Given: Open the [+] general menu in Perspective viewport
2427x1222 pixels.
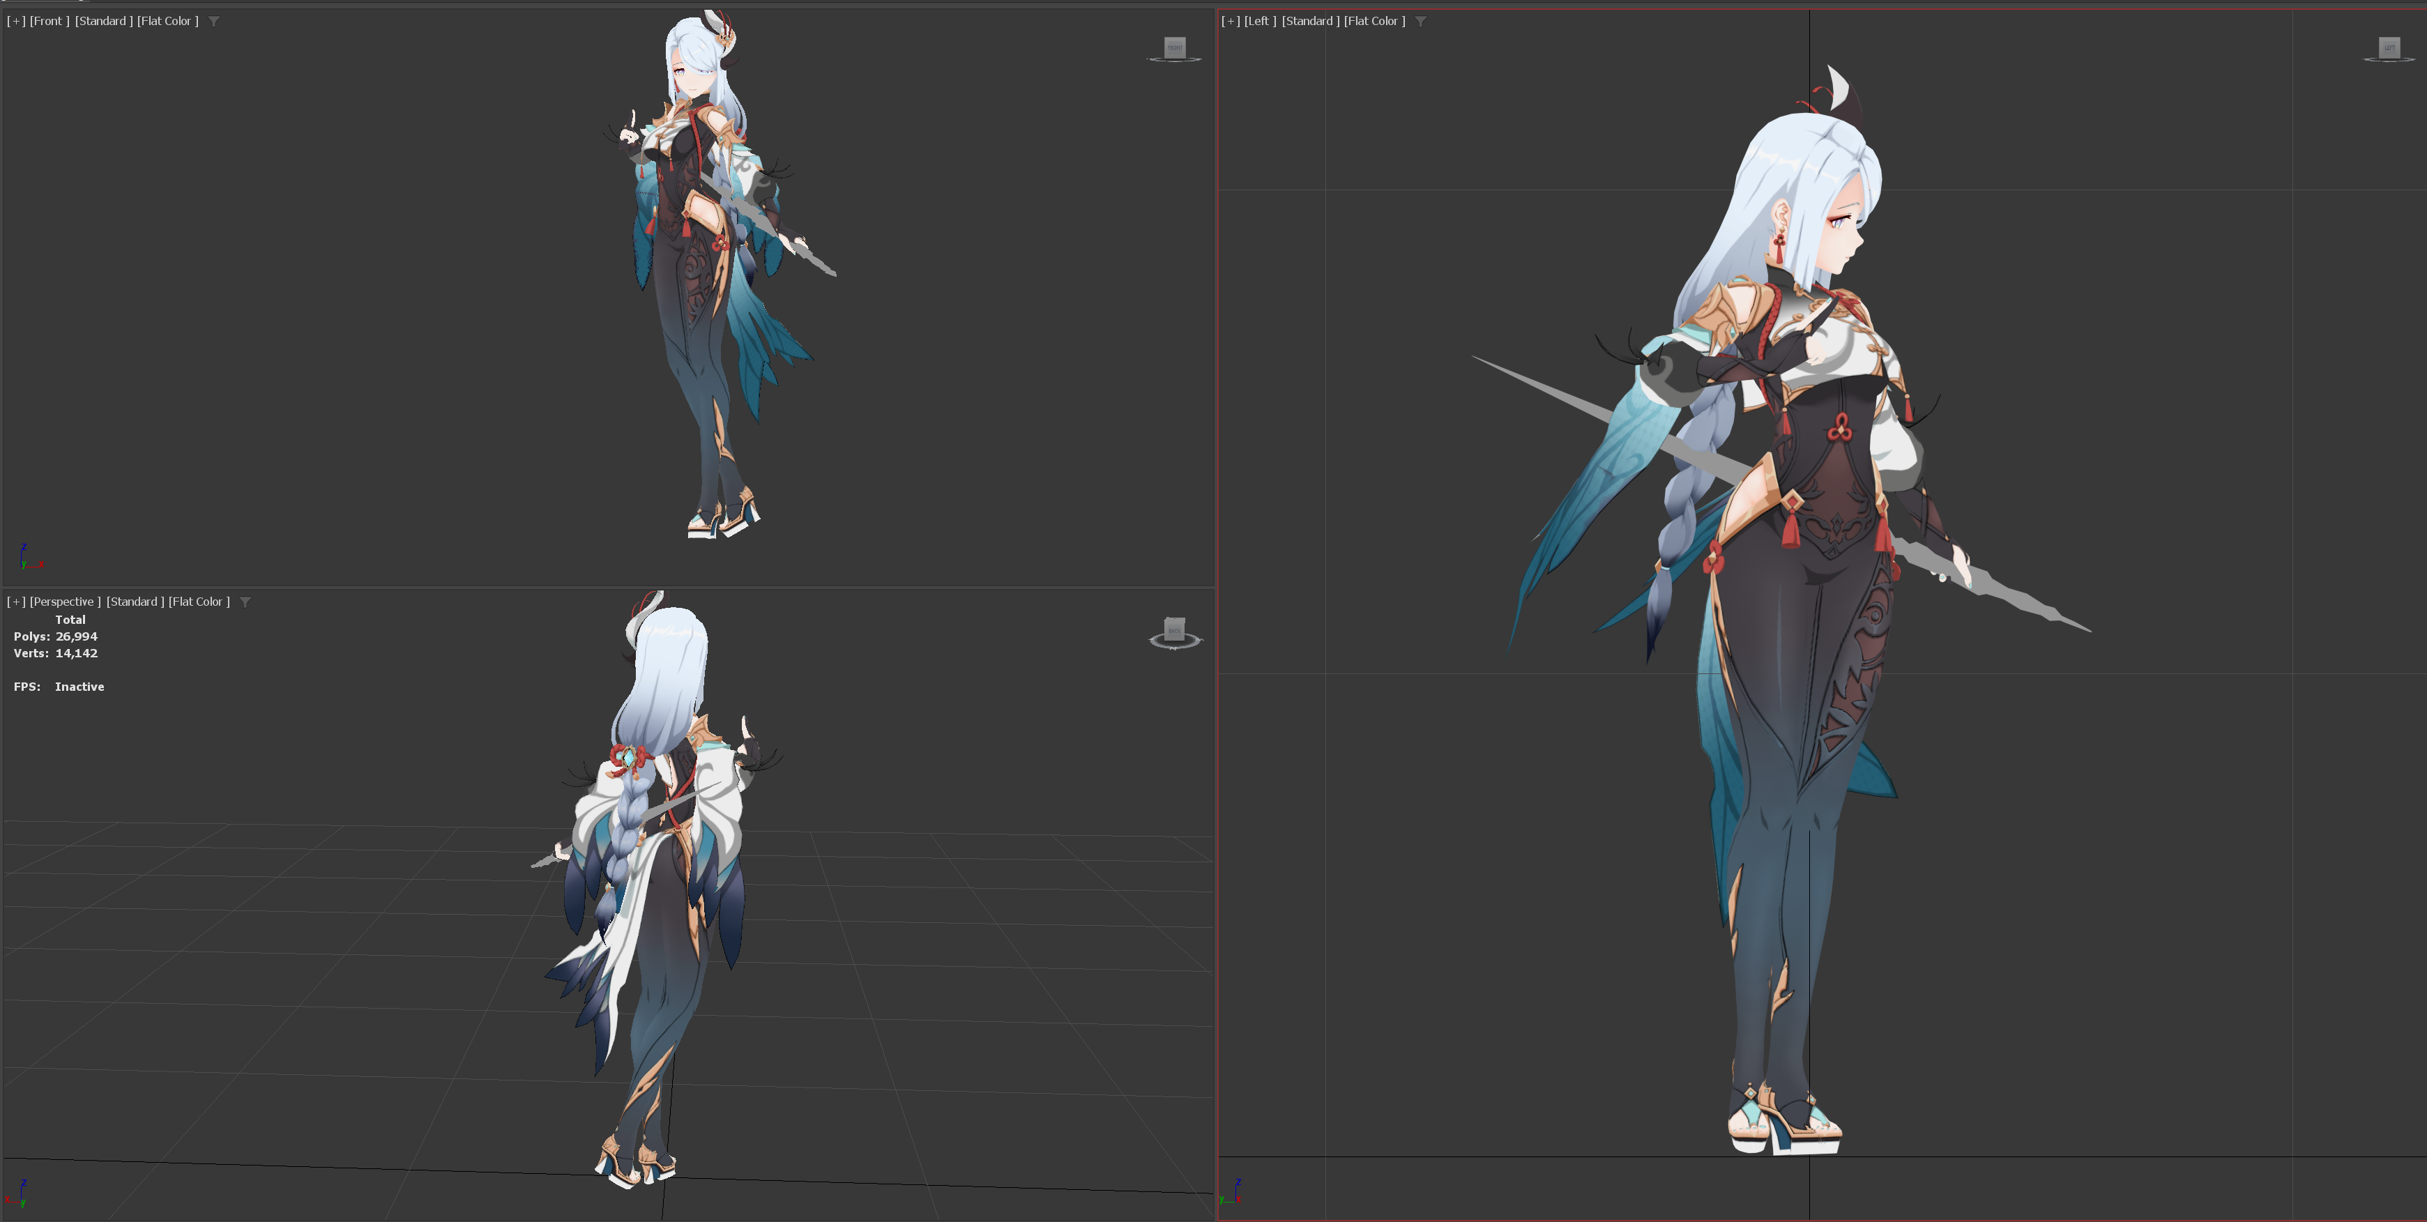Looking at the screenshot, I should click(x=16, y=602).
